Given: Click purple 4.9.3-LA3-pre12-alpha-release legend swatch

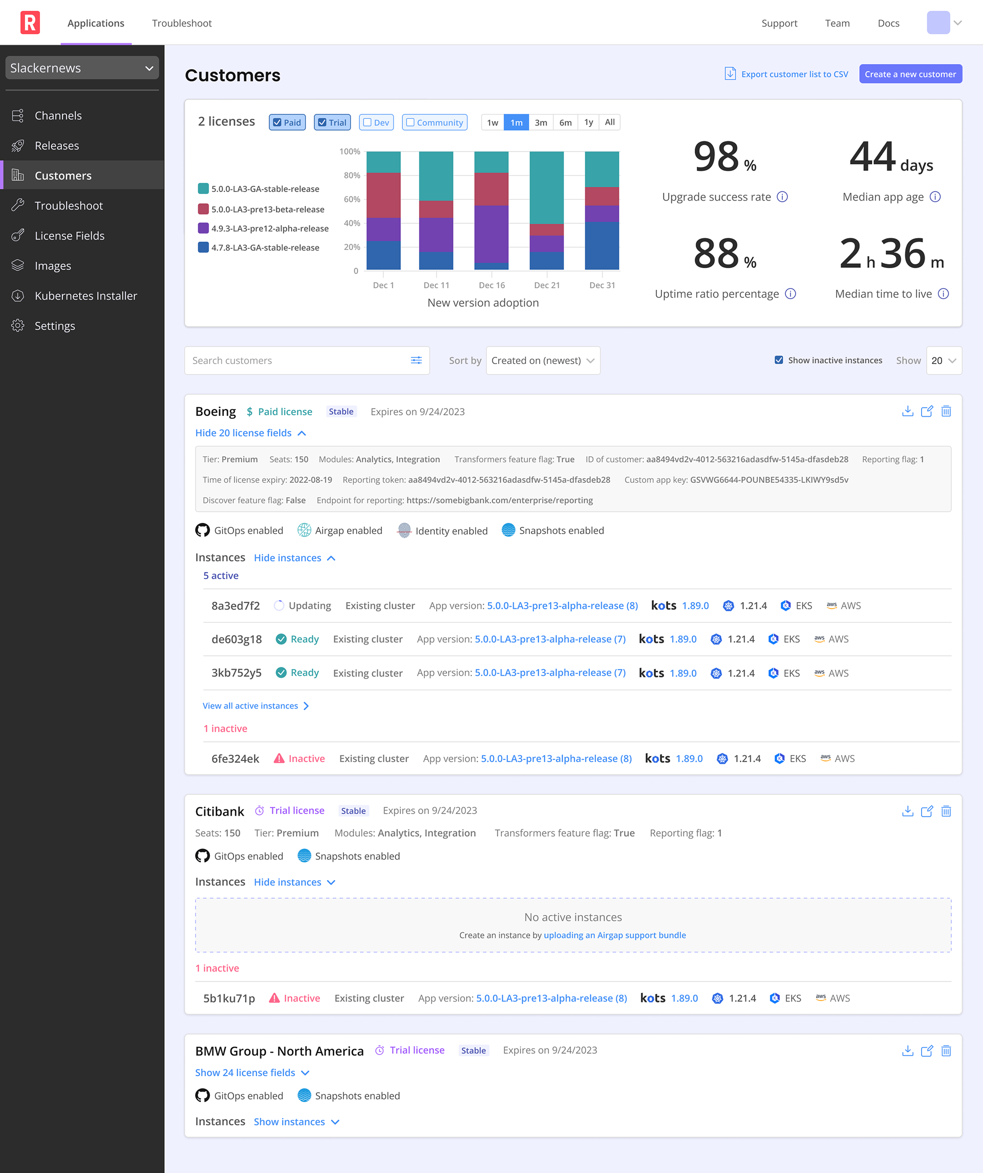Looking at the screenshot, I should click(203, 228).
